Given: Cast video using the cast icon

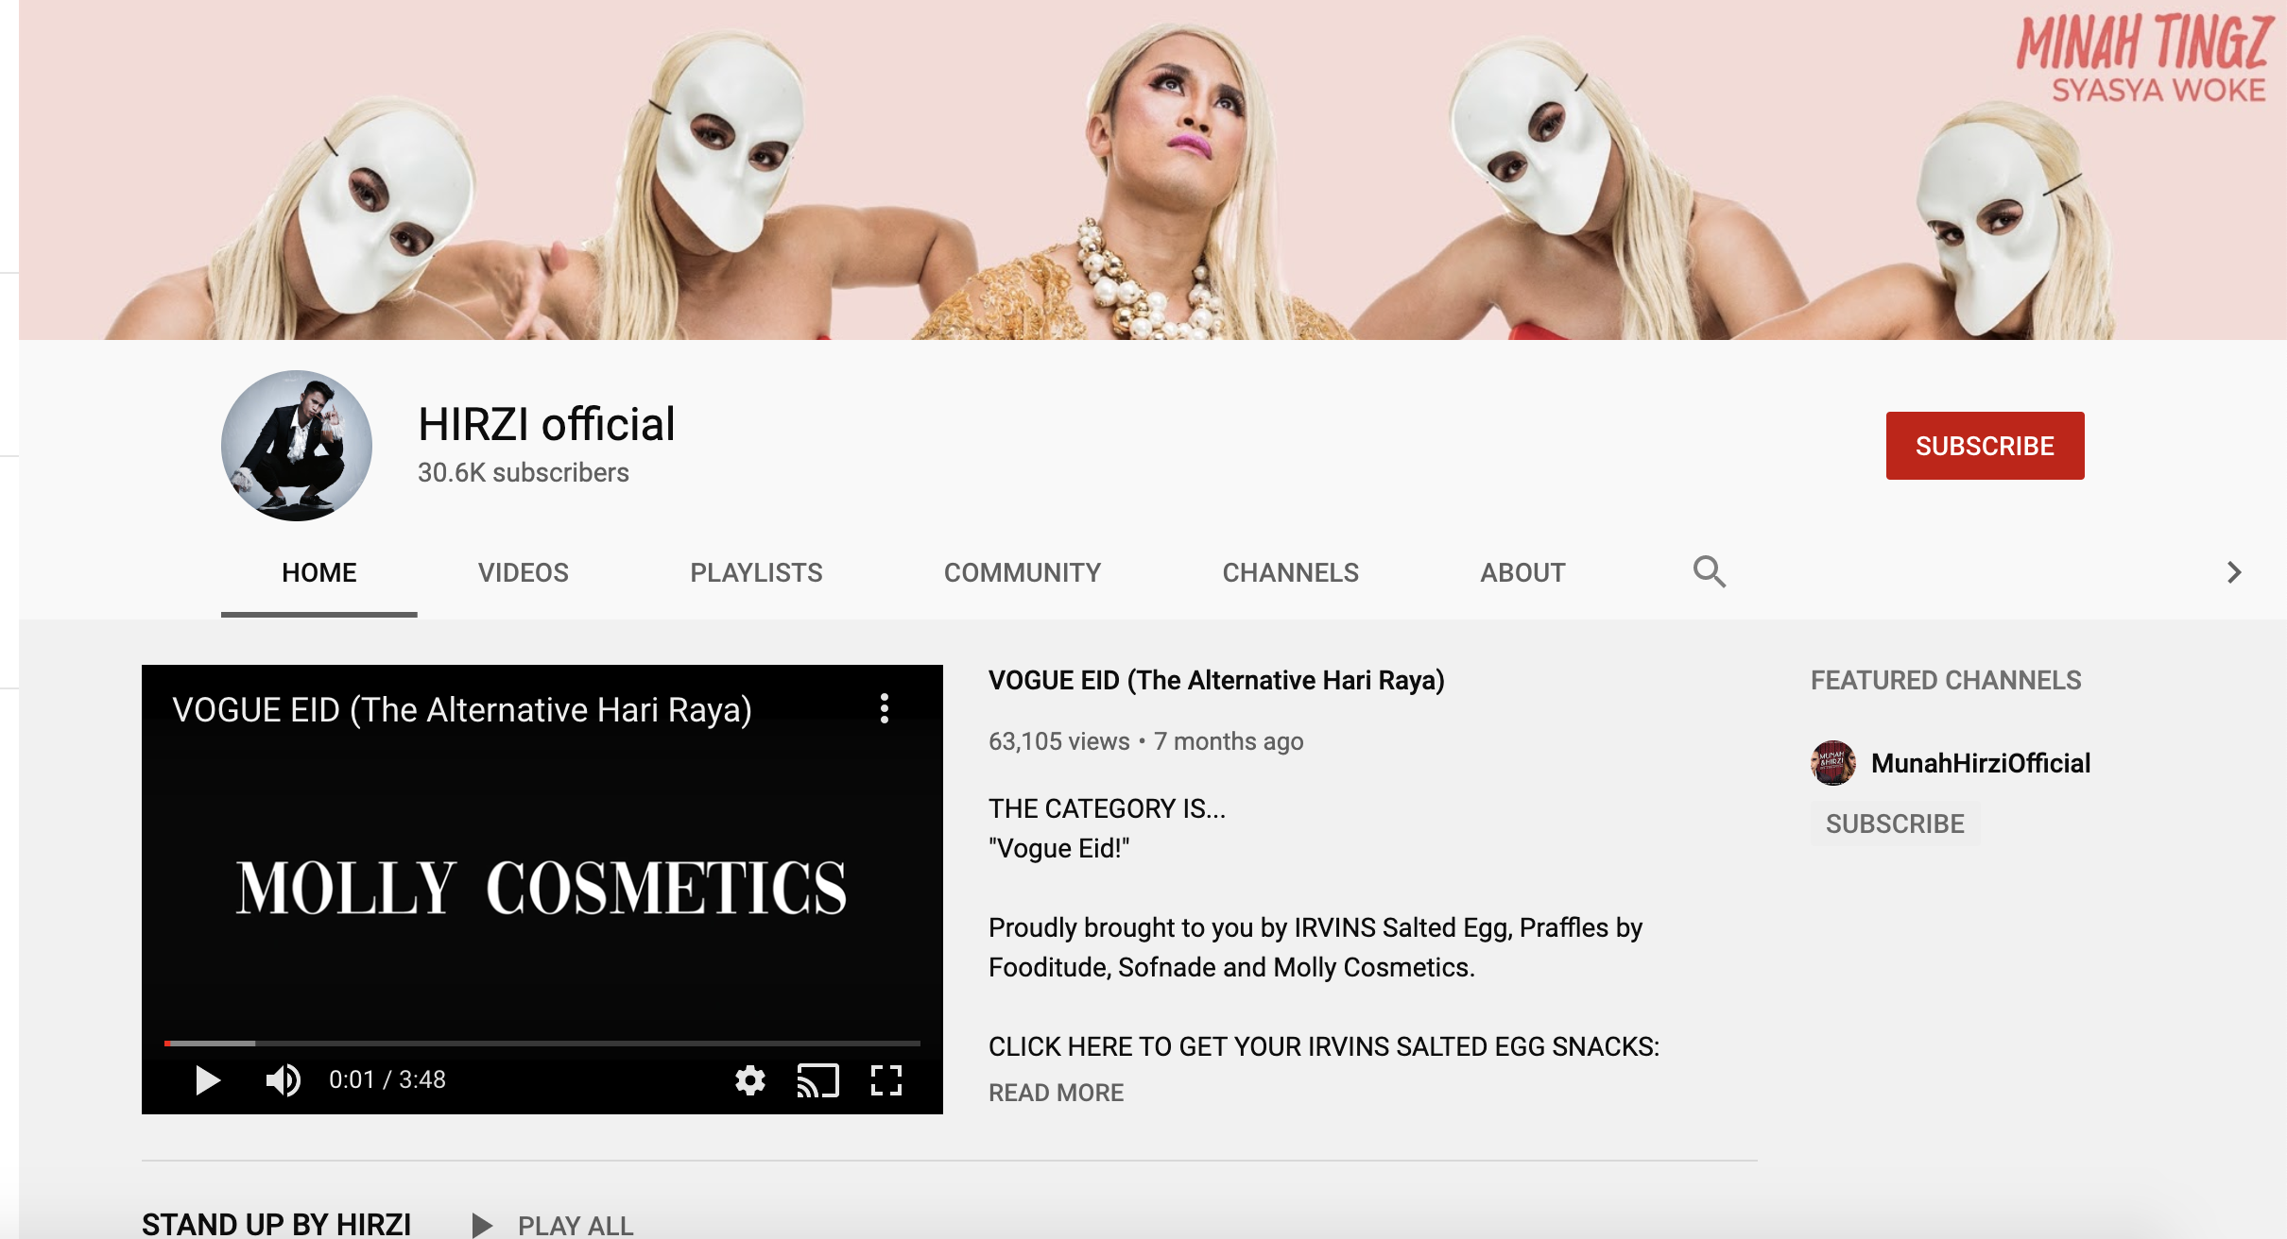Looking at the screenshot, I should (x=818, y=1079).
